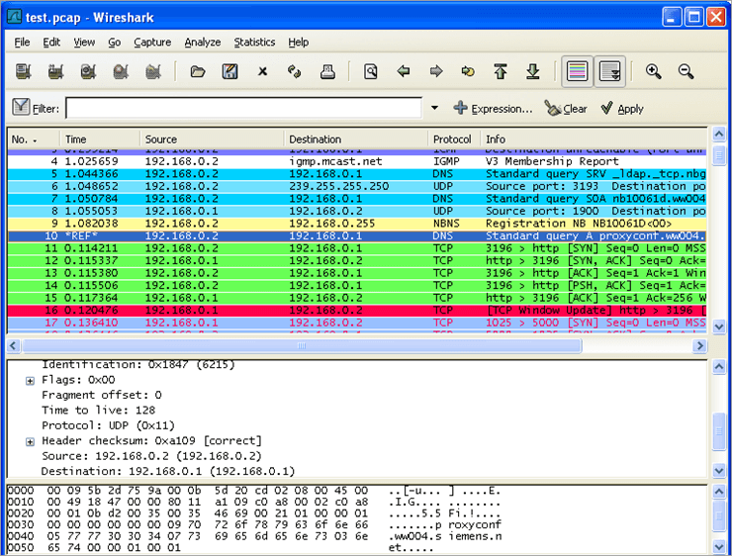This screenshot has height=556, width=732.
Task: Open the Help menu
Action: tap(299, 42)
